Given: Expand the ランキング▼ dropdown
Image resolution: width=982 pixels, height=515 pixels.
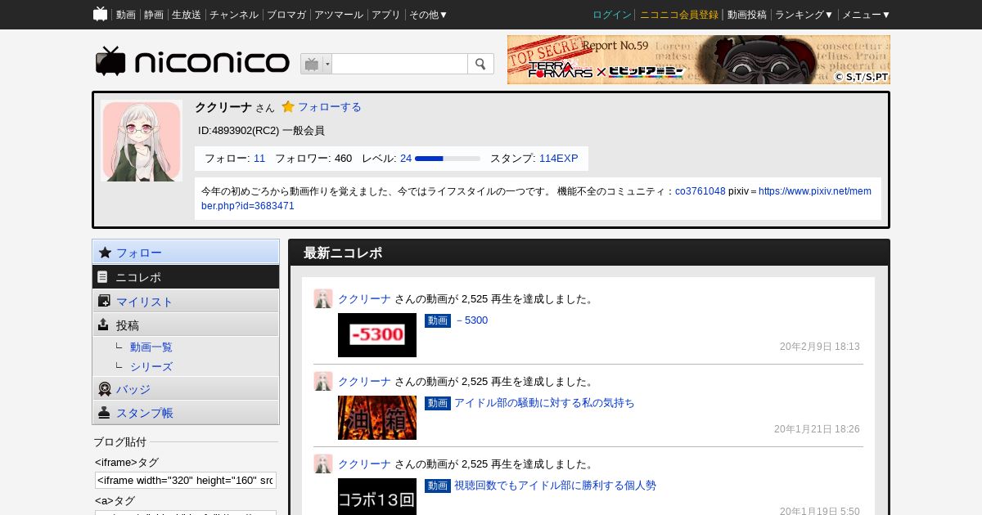Looking at the screenshot, I should [804, 15].
